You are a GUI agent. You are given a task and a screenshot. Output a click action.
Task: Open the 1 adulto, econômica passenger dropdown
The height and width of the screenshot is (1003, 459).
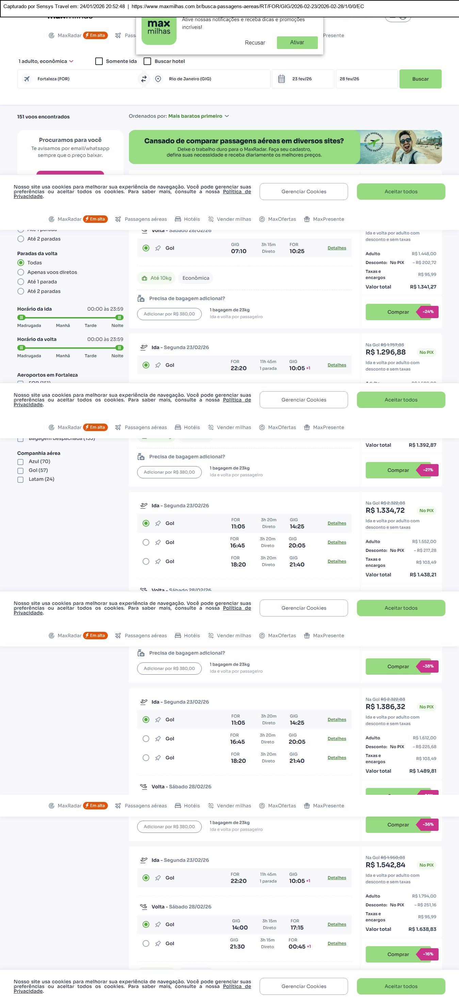[x=46, y=62]
